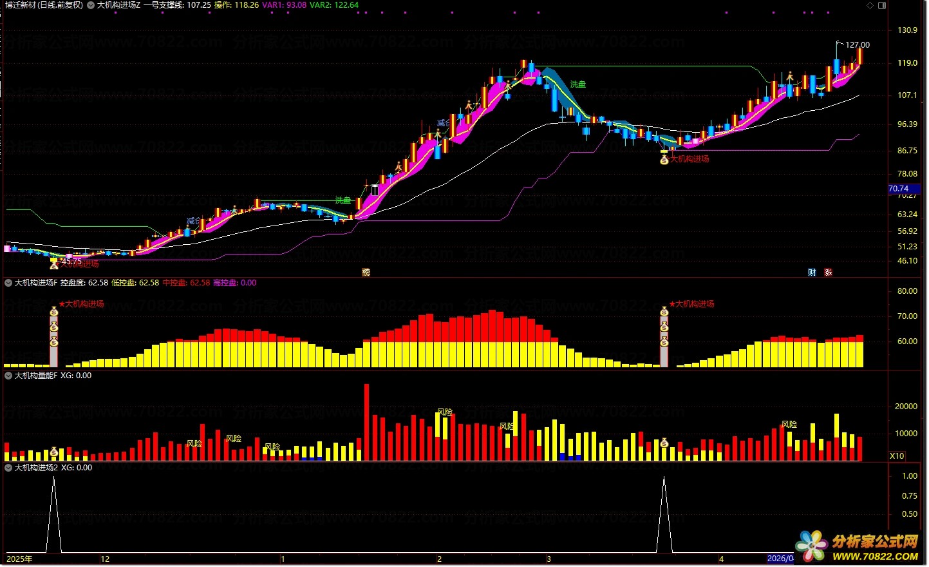Click the 2025年 date axis label

click(x=19, y=559)
